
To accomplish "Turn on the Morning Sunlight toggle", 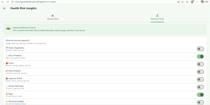I will pyautogui.click(x=200, y=102).
